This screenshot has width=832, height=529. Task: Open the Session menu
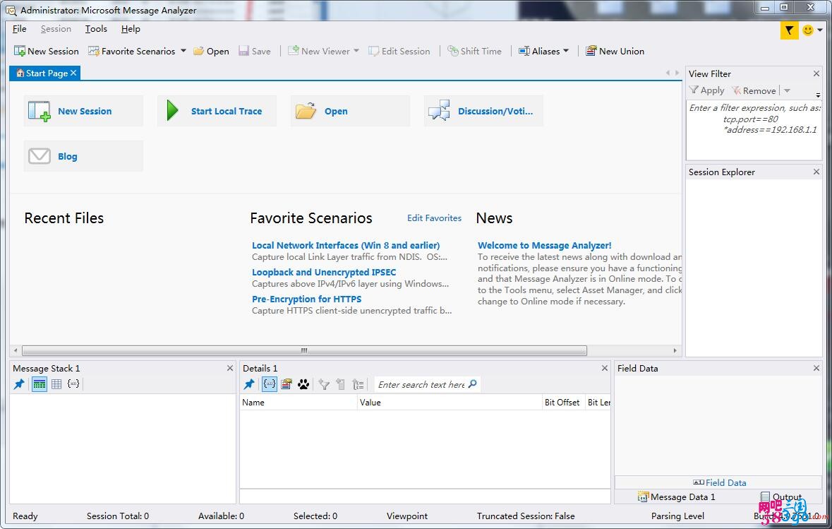click(56, 29)
